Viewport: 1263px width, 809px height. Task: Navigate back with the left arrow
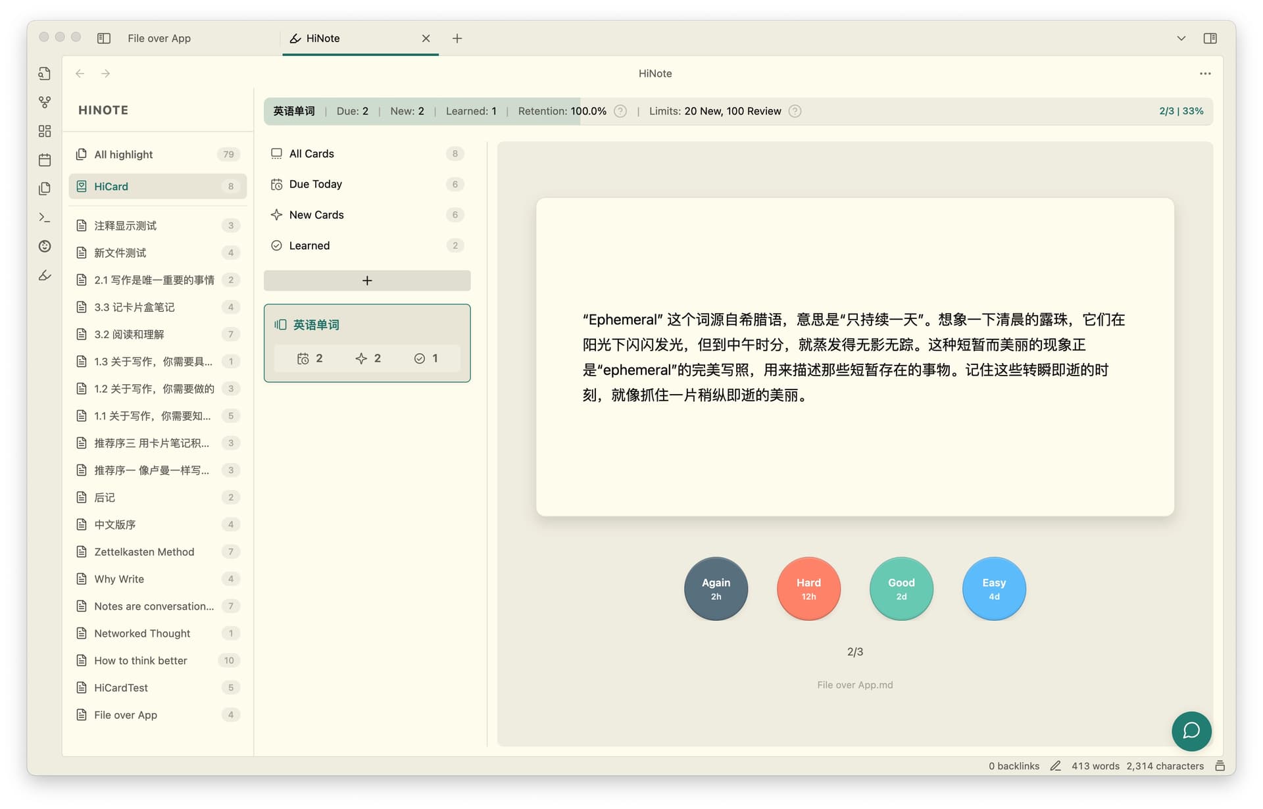click(80, 74)
